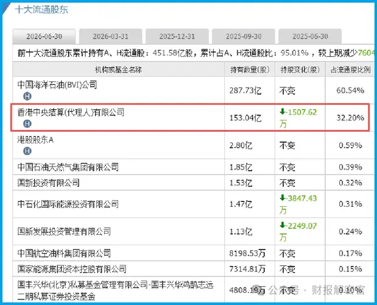Image resolution: width=377 pixels, height=305 pixels.
Task: Click the 1.85亿 holding value
Action: [x=241, y=167]
